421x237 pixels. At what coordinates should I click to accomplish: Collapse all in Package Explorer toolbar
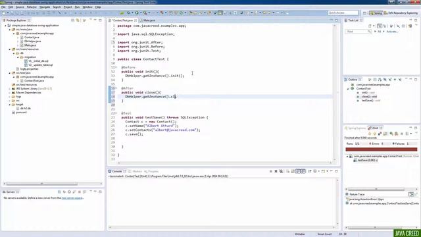[72, 20]
